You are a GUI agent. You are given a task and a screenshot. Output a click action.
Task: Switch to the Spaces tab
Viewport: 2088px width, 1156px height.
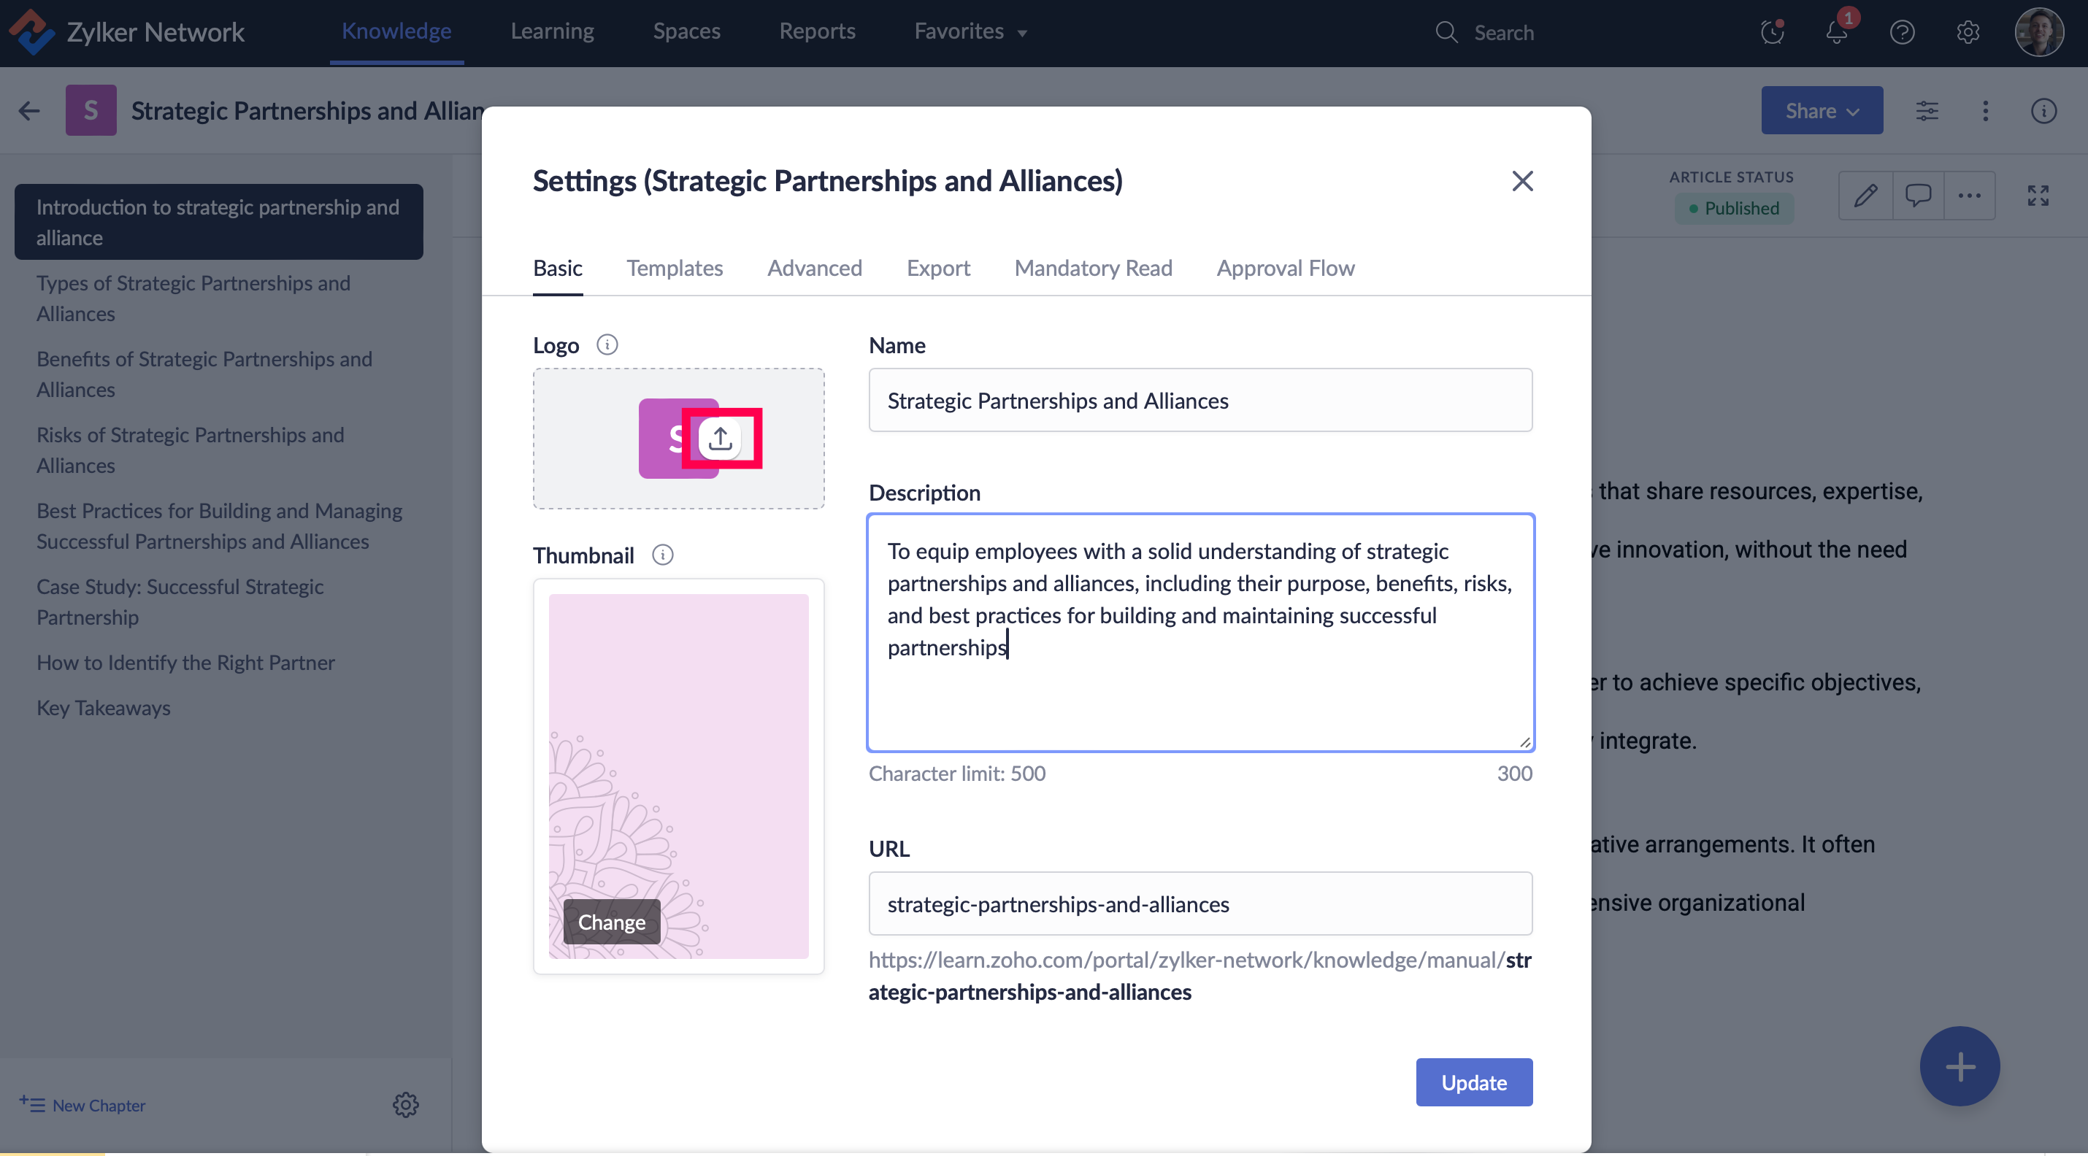pyautogui.click(x=686, y=31)
